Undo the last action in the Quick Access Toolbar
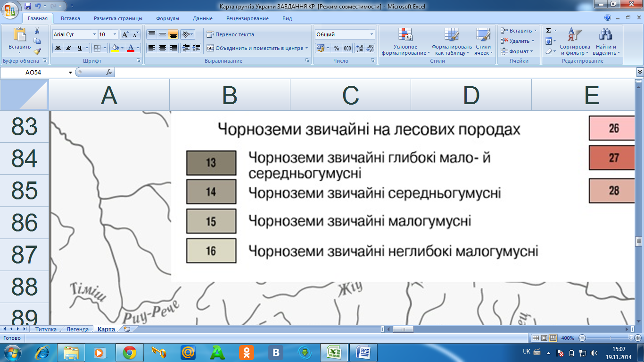The height and width of the screenshot is (362, 644). coord(39,6)
